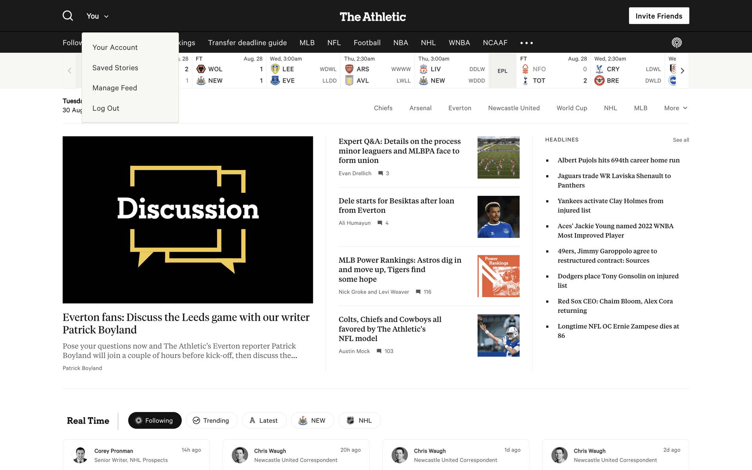Click Corey Pronman's avatar in Real Time

tap(80, 455)
